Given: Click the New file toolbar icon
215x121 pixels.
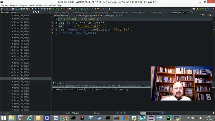Looking at the screenshot, I should pyautogui.click(x=2, y=9).
